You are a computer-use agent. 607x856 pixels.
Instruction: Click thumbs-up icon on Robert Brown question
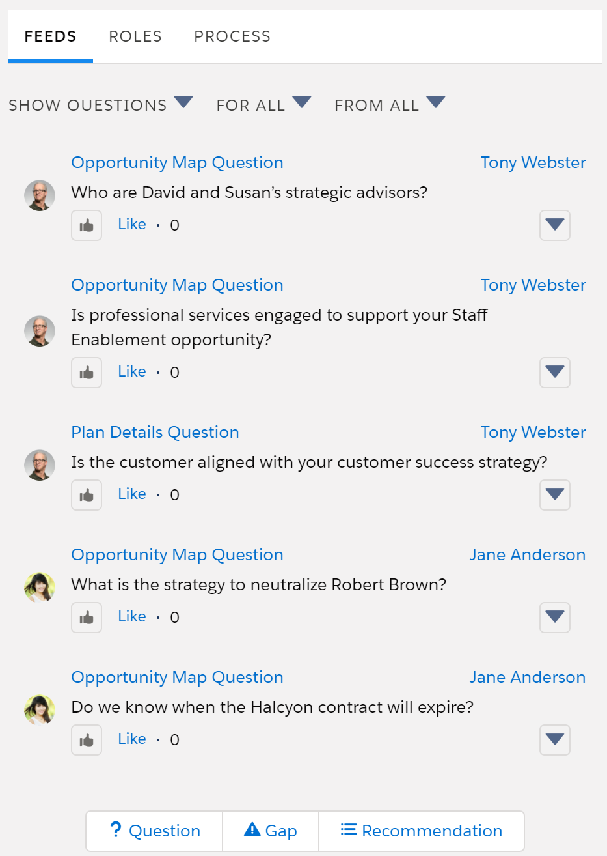click(x=87, y=618)
